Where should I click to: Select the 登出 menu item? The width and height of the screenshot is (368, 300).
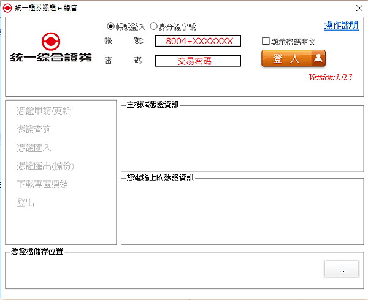point(25,202)
